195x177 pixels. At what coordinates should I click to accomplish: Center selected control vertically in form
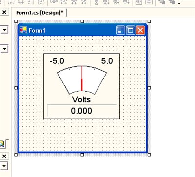coord(149,2)
